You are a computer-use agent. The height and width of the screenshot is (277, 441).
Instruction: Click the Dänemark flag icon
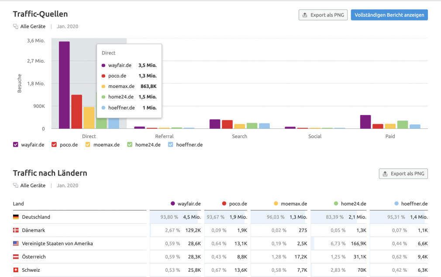pos(16,230)
